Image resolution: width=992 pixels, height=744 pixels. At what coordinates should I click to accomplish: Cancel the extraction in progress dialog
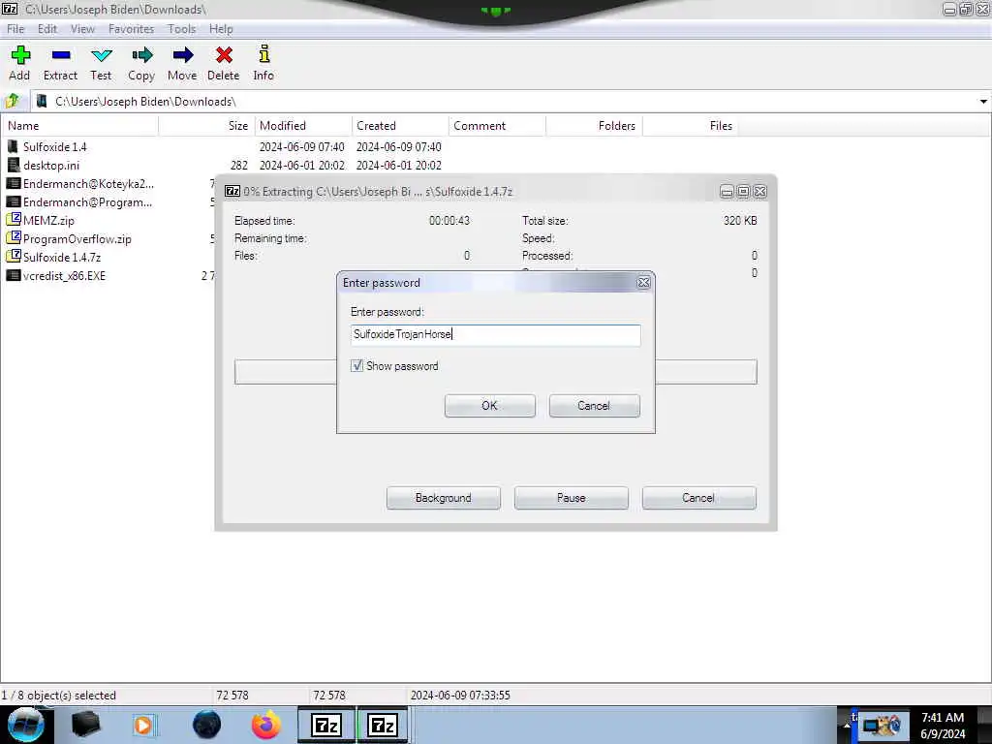[x=698, y=498]
